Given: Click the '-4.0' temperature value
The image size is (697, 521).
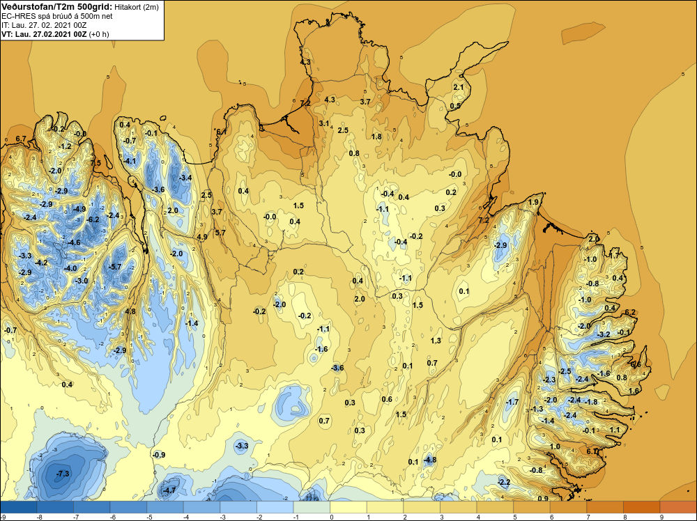Looking at the screenshot, I should click(x=70, y=269).
